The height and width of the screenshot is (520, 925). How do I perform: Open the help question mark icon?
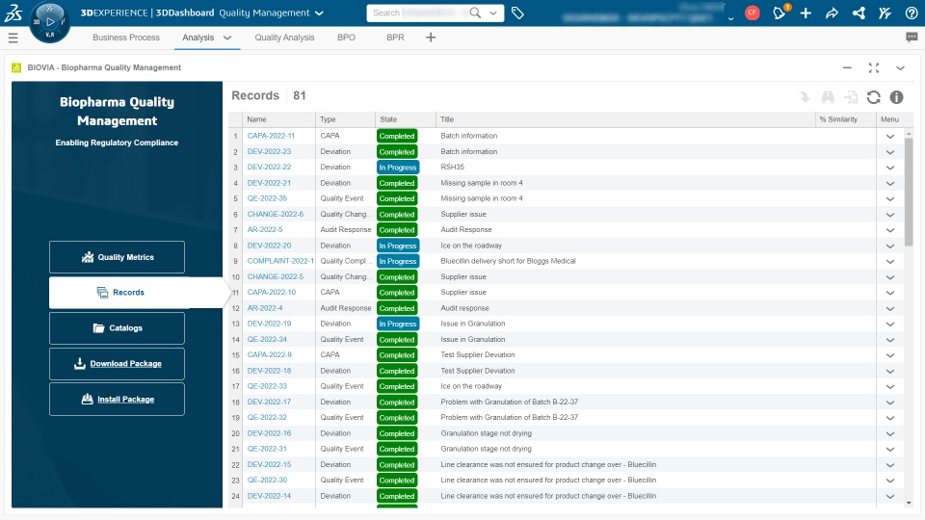[912, 13]
